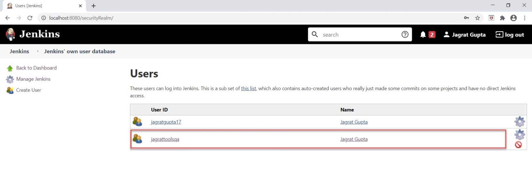Open the Jenkins home title link
Screen dimensions: 532x193
tap(40, 34)
